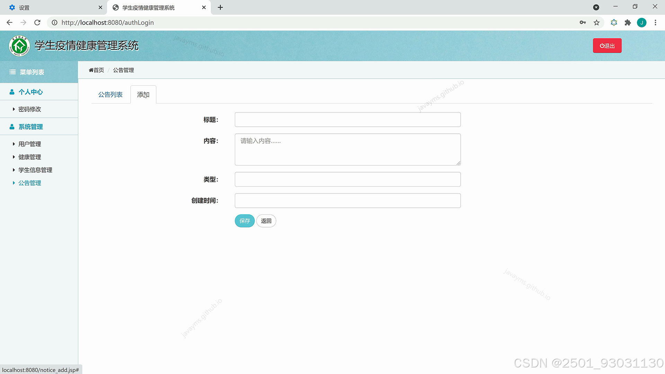Image resolution: width=665 pixels, height=374 pixels.
Task: Expand the 个人中心 section heading
Action: (30, 92)
